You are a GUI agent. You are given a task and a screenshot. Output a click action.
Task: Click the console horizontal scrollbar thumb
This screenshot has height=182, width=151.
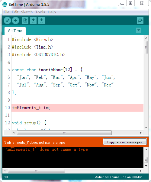pyautogui.click(x=36, y=171)
